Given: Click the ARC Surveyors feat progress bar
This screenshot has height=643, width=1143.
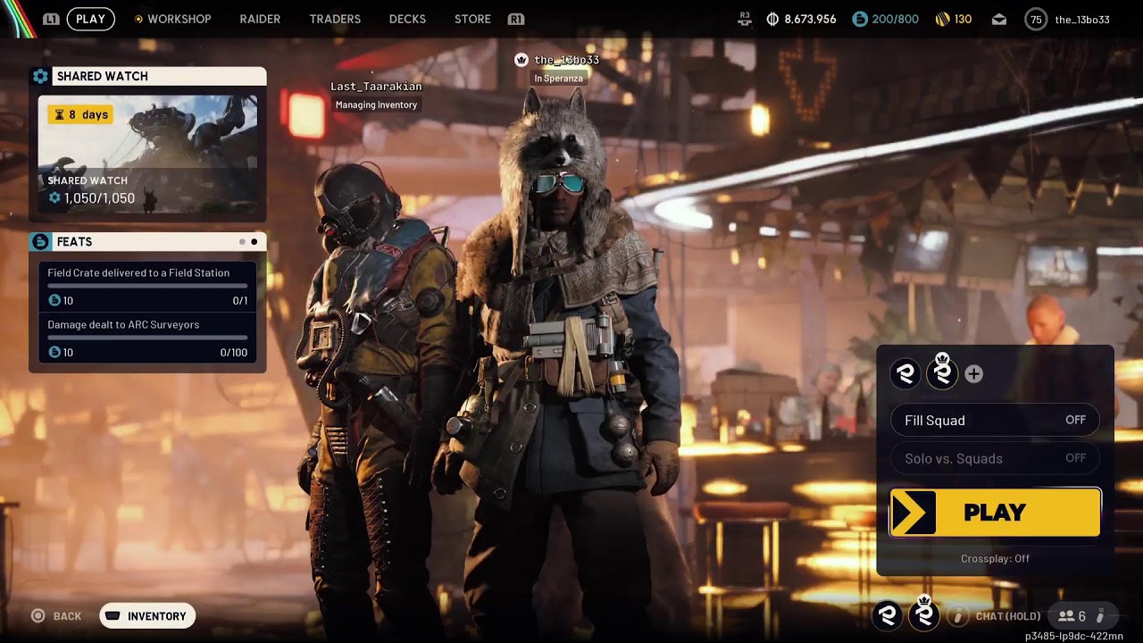Looking at the screenshot, I should 147,338.
